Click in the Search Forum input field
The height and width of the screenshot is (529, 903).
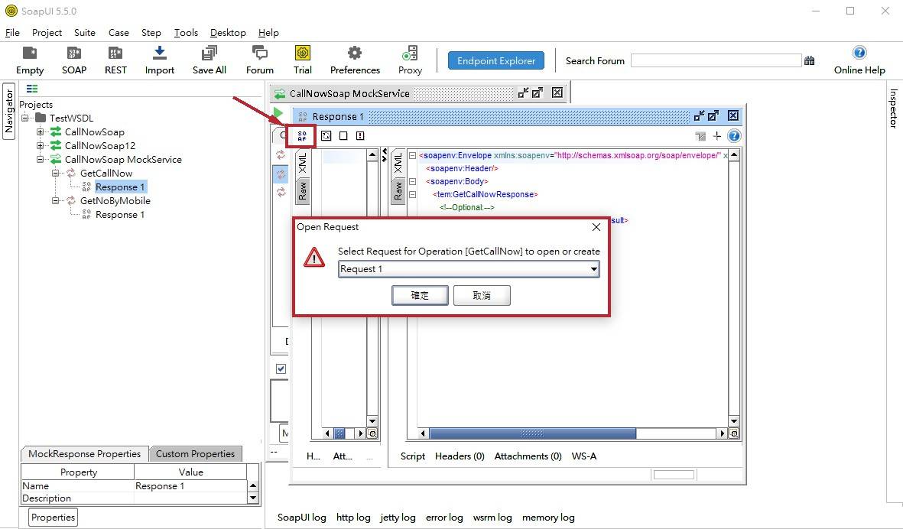click(716, 60)
